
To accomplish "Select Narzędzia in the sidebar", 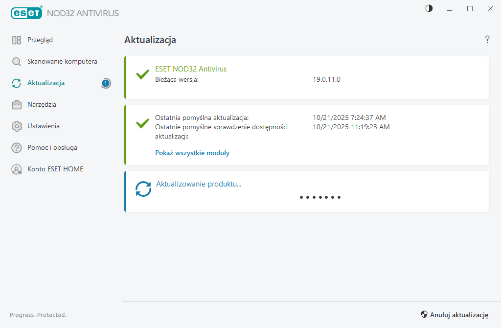I will [42, 105].
